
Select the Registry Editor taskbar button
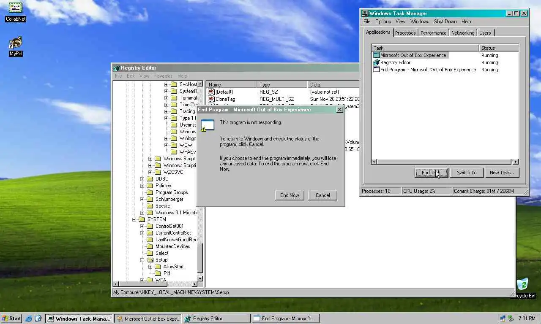pos(216,319)
